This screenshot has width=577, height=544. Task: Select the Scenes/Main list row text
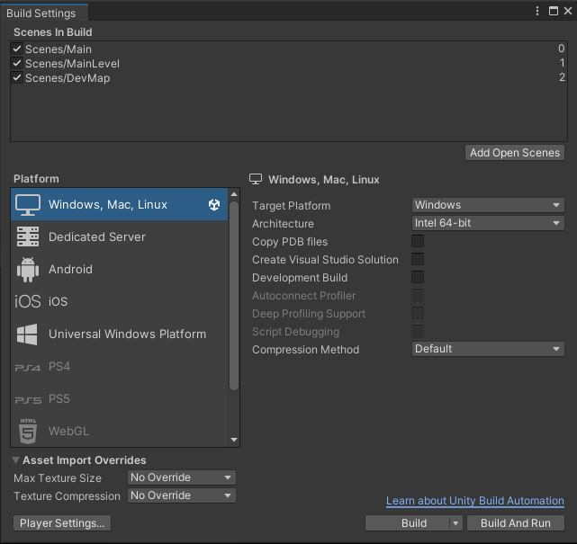point(59,49)
